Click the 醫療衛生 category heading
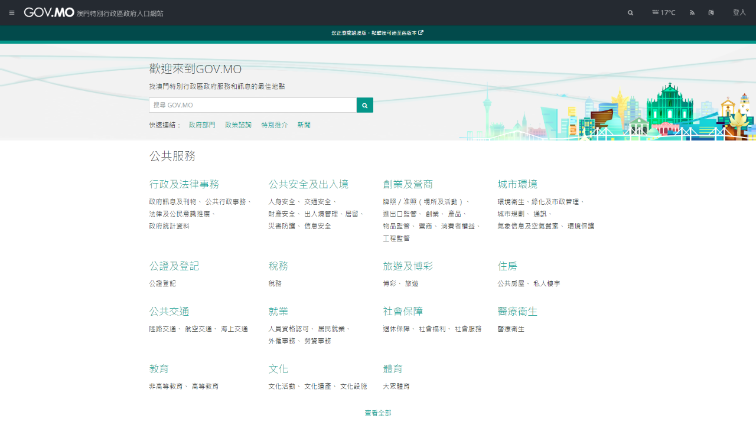The width and height of the screenshot is (756, 425). click(x=517, y=311)
